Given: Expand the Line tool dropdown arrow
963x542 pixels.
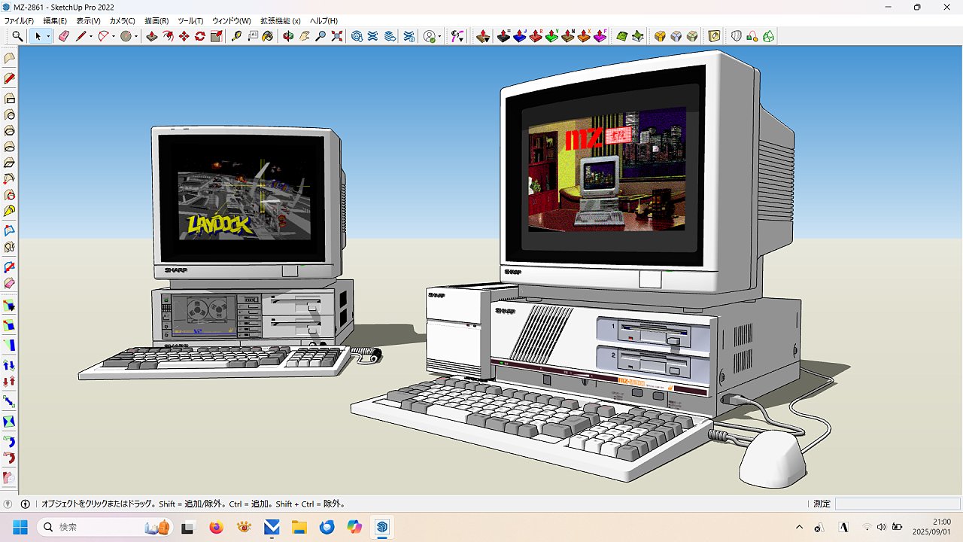Looking at the screenshot, I should [91, 36].
